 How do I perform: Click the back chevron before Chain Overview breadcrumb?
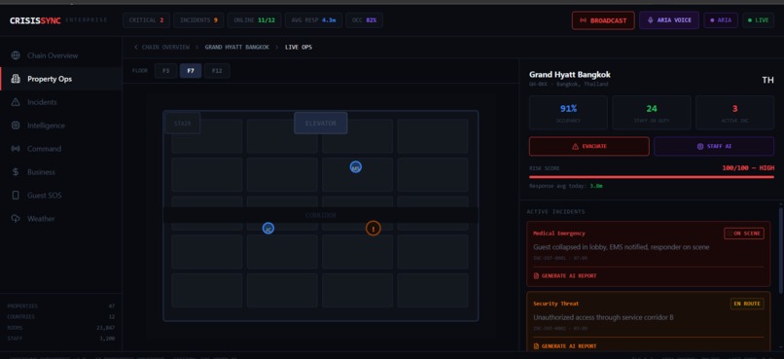135,47
